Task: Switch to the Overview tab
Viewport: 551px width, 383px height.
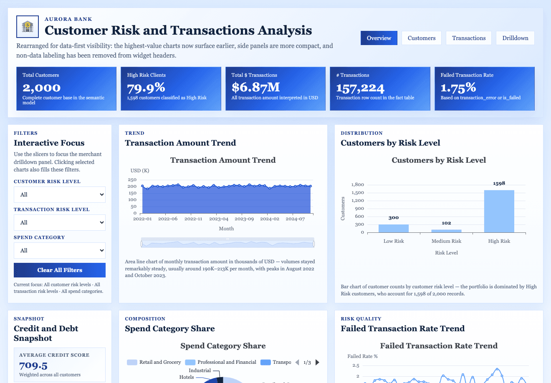Action: coord(379,38)
